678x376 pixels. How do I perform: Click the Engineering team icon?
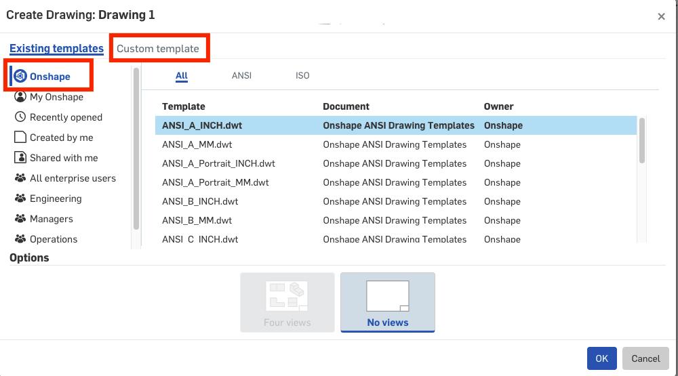20,199
